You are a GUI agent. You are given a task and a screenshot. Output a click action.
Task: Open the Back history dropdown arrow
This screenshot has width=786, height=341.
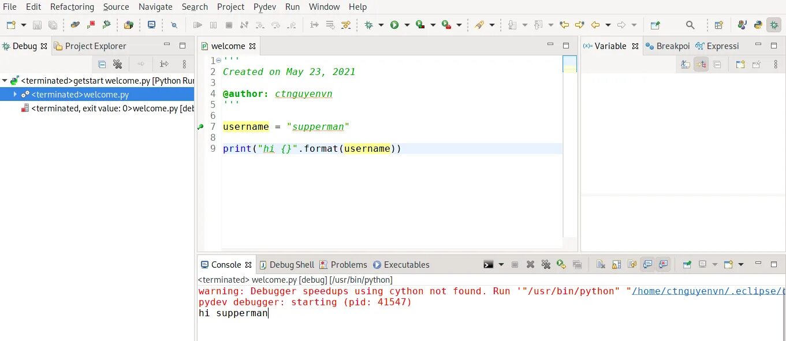(608, 25)
